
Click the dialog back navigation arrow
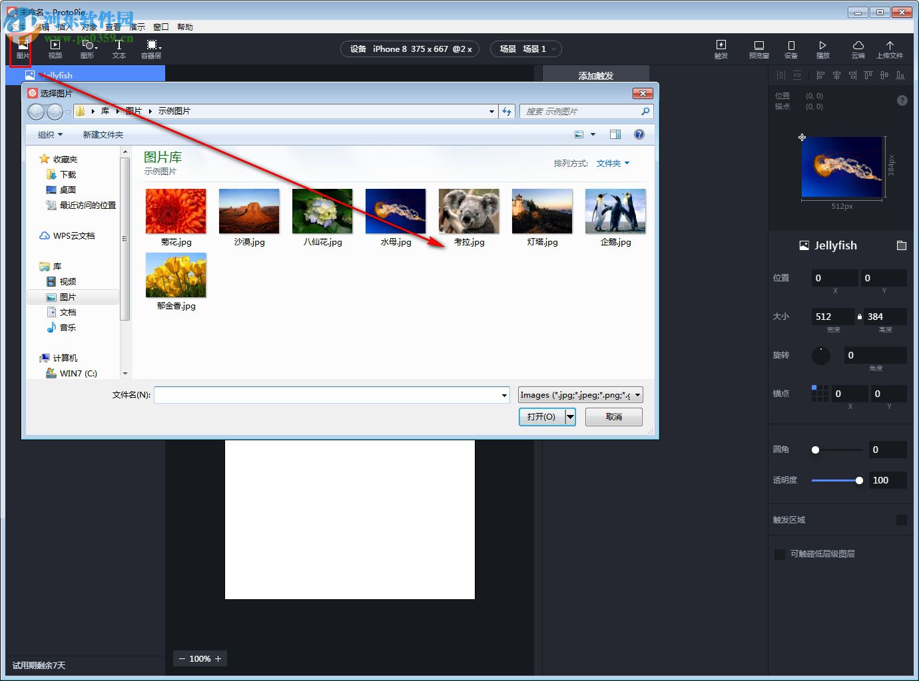coord(36,112)
